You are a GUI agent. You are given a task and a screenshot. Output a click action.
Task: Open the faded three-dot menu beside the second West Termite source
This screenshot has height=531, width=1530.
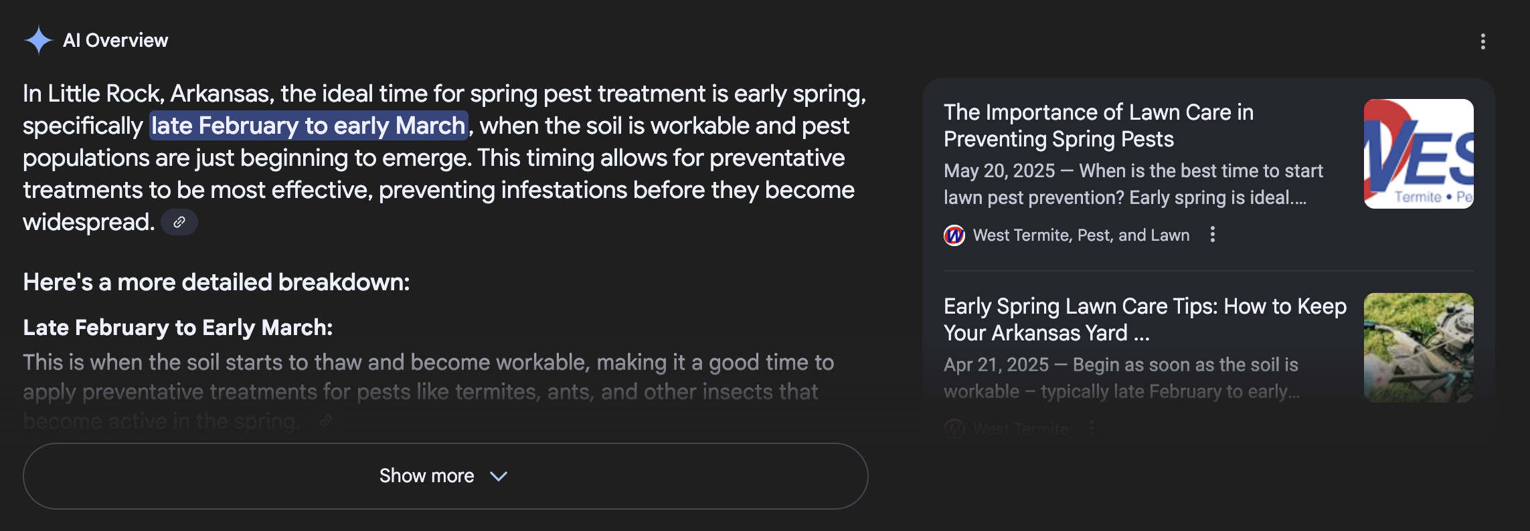pos(1092,428)
